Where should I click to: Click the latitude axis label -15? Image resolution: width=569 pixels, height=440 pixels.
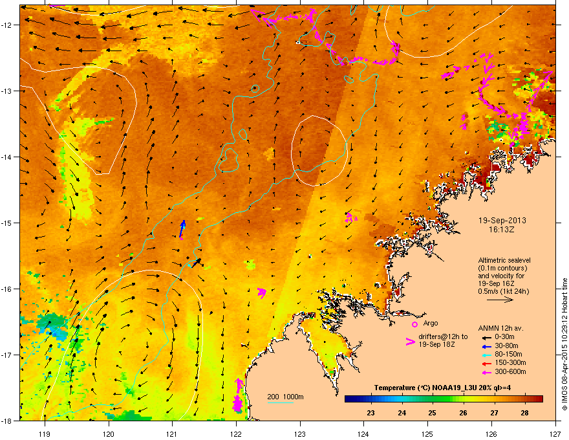(x=7, y=223)
